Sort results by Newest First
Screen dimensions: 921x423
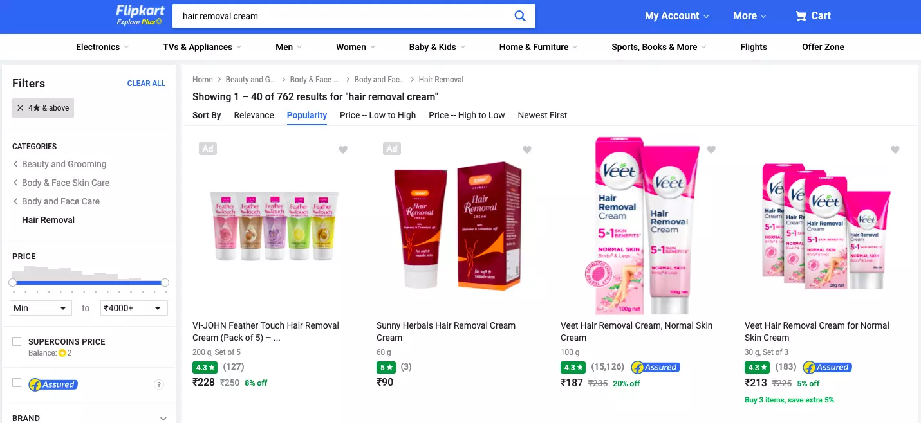pyautogui.click(x=543, y=115)
